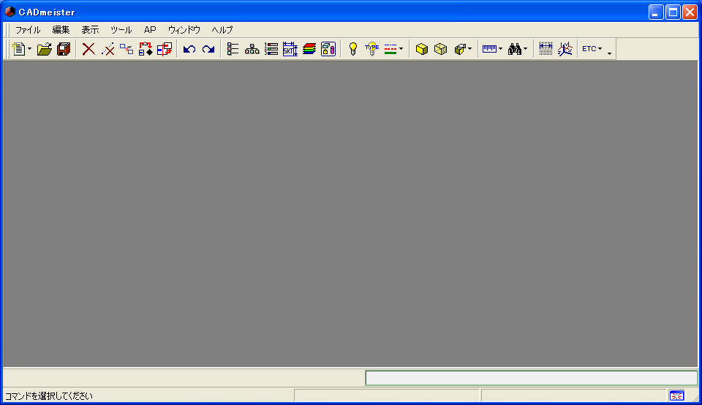Open the AP menu
Viewport: 702px width, 405px height.
pos(150,30)
